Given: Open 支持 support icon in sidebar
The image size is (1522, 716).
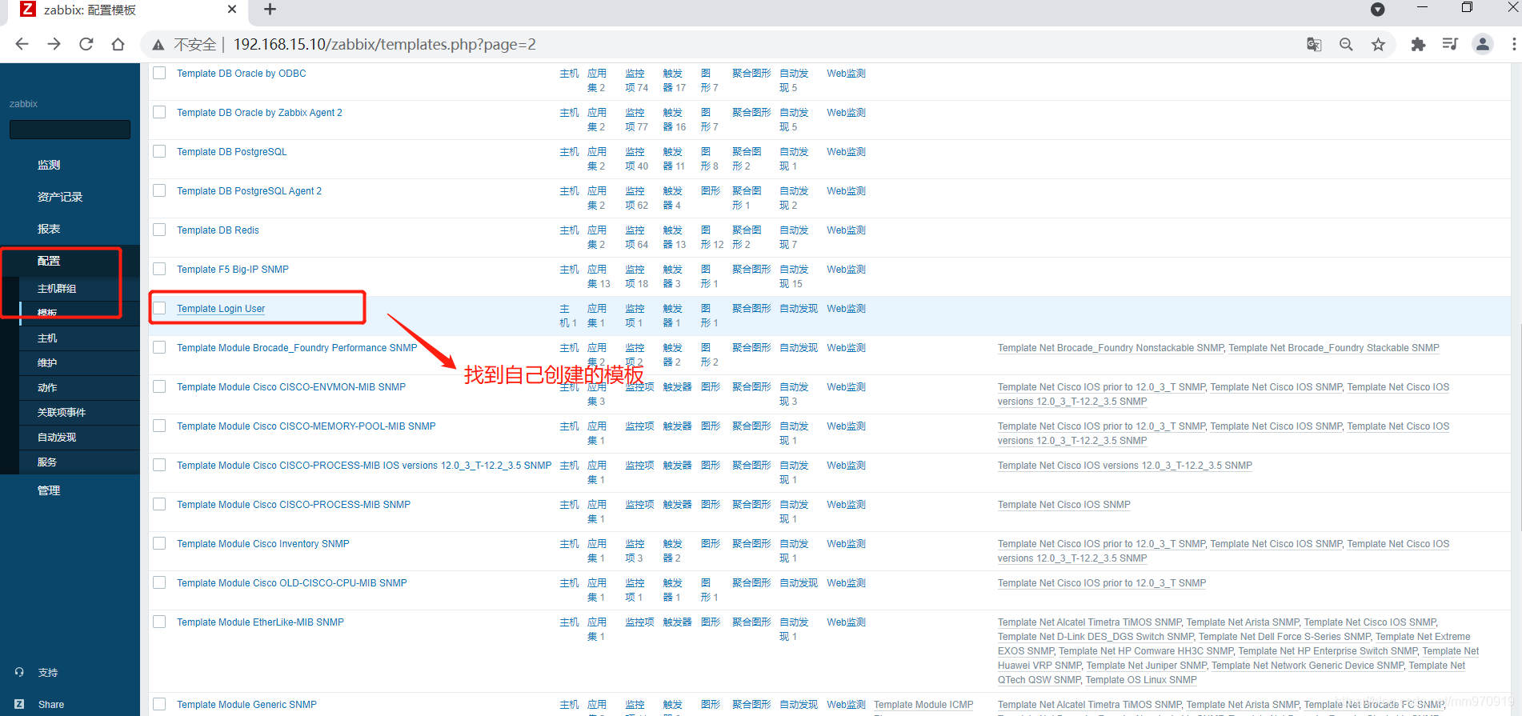Looking at the screenshot, I should pos(20,672).
